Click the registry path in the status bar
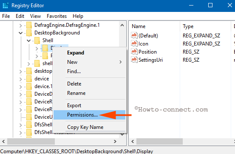Screen dimensions: 235x154 76,151
